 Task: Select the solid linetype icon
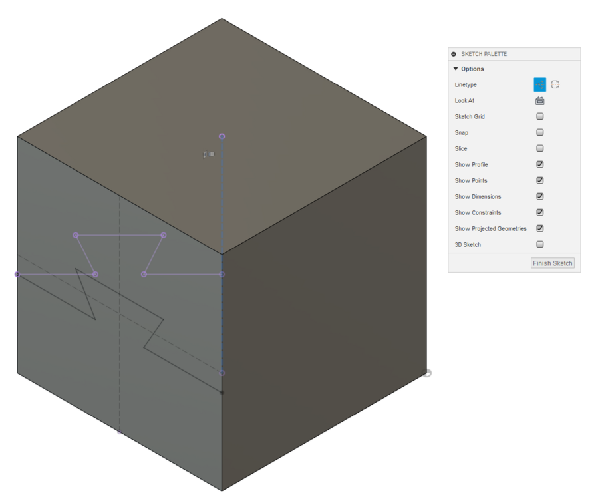[x=539, y=84]
